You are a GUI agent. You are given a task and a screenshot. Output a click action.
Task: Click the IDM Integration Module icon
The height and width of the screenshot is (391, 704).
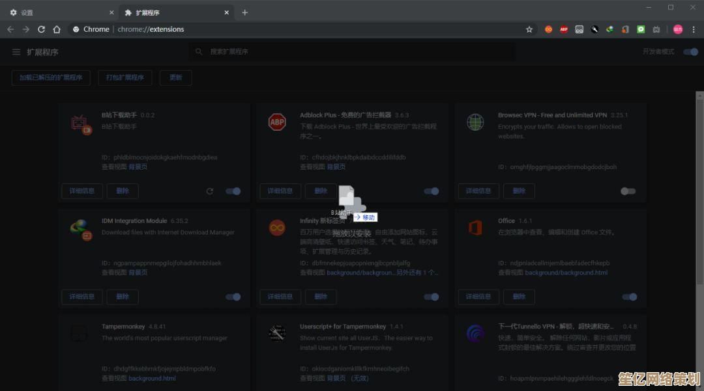(x=81, y=229)
